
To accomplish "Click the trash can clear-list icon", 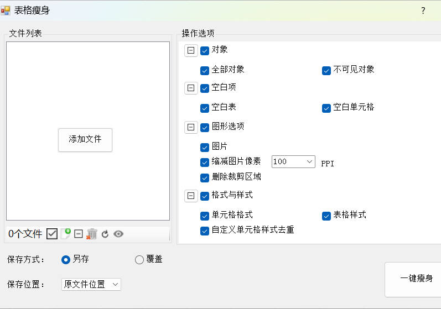I will click(x=92, y=234).
